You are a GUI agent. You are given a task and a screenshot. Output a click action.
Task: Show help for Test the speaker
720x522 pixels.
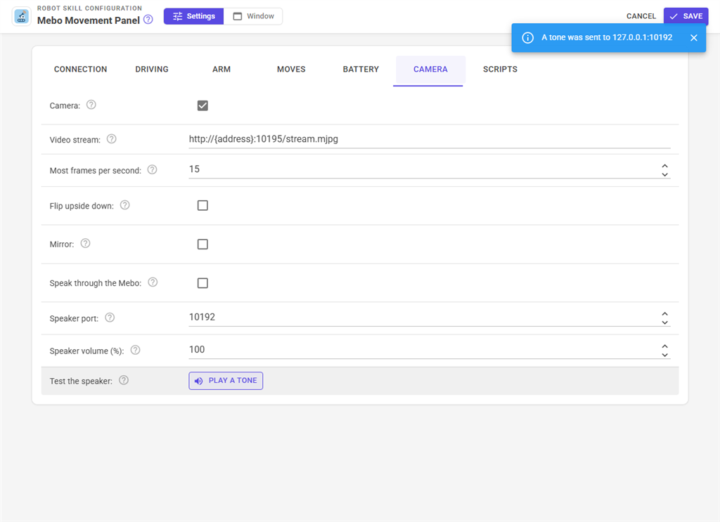click(x=124, y=380)
